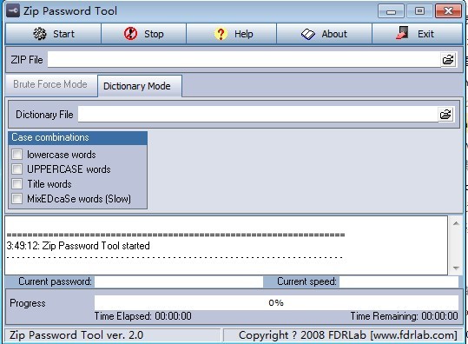Tick the Title words checkbox

coord(17,183)
